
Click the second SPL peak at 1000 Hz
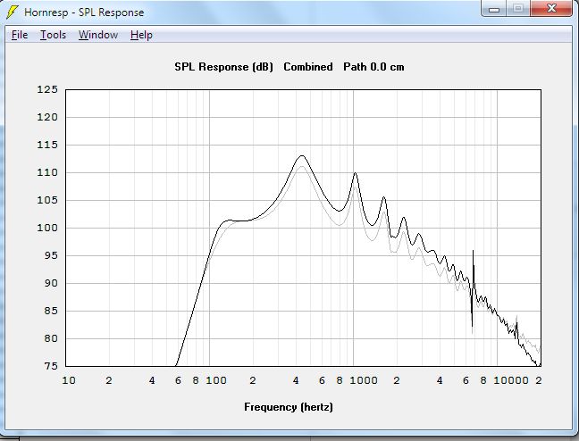pyautogui.click(x=356, y=173)
